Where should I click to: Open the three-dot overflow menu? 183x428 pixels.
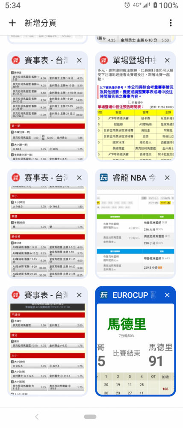coord(171,23)
